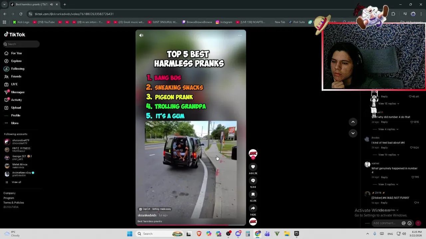This screenshot has width=426, height=239.
Task: Expand View 3 replies
Action: pyautogui.click(x=388, y=184)
